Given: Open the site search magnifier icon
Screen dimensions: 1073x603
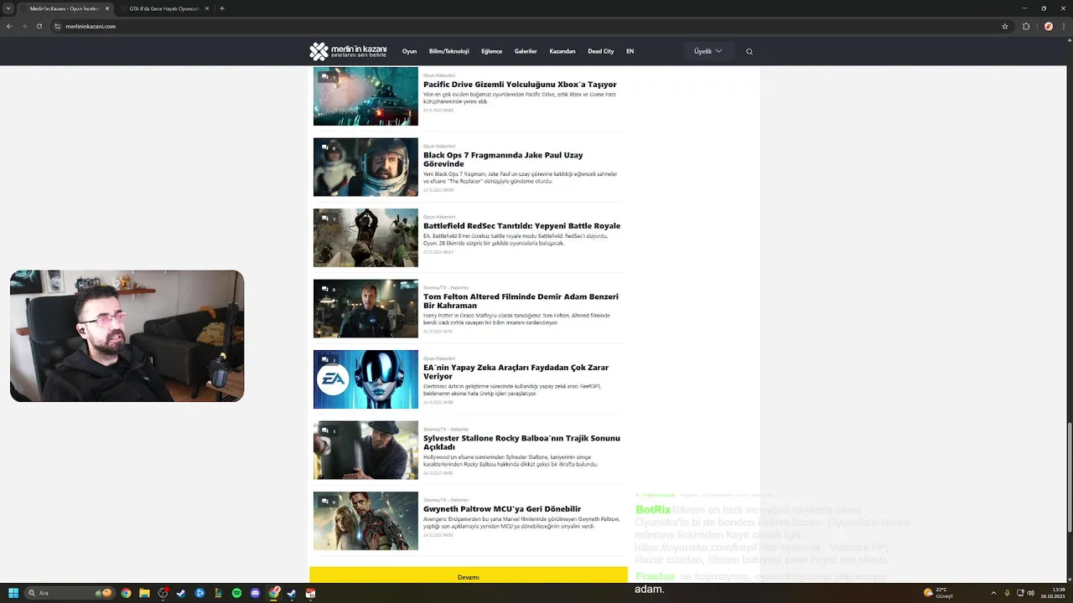Looking at the screenshot, I should 749,51.
